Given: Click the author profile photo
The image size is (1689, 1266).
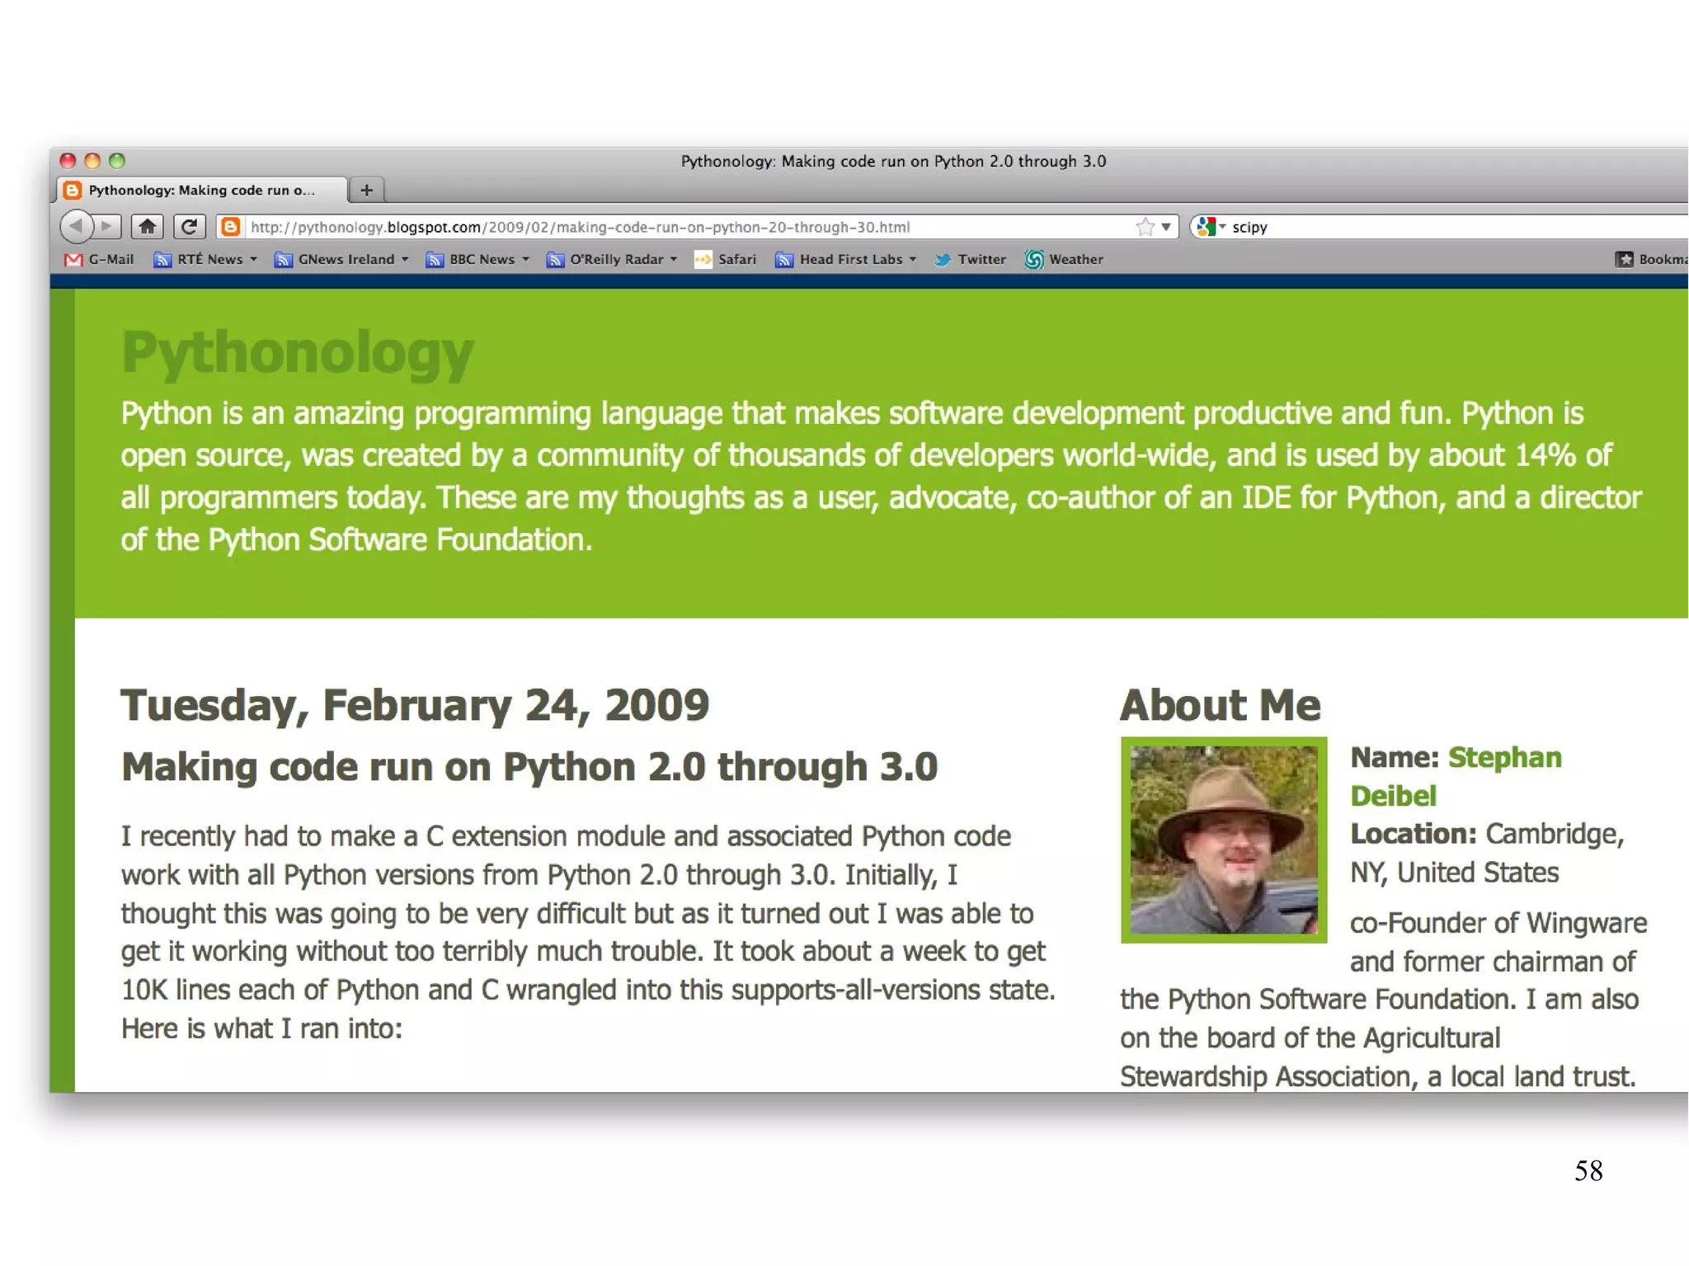Looking at the screenshot, I should point(1224,840).
